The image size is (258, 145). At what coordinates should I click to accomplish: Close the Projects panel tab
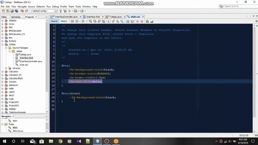(x=36, y=17)
